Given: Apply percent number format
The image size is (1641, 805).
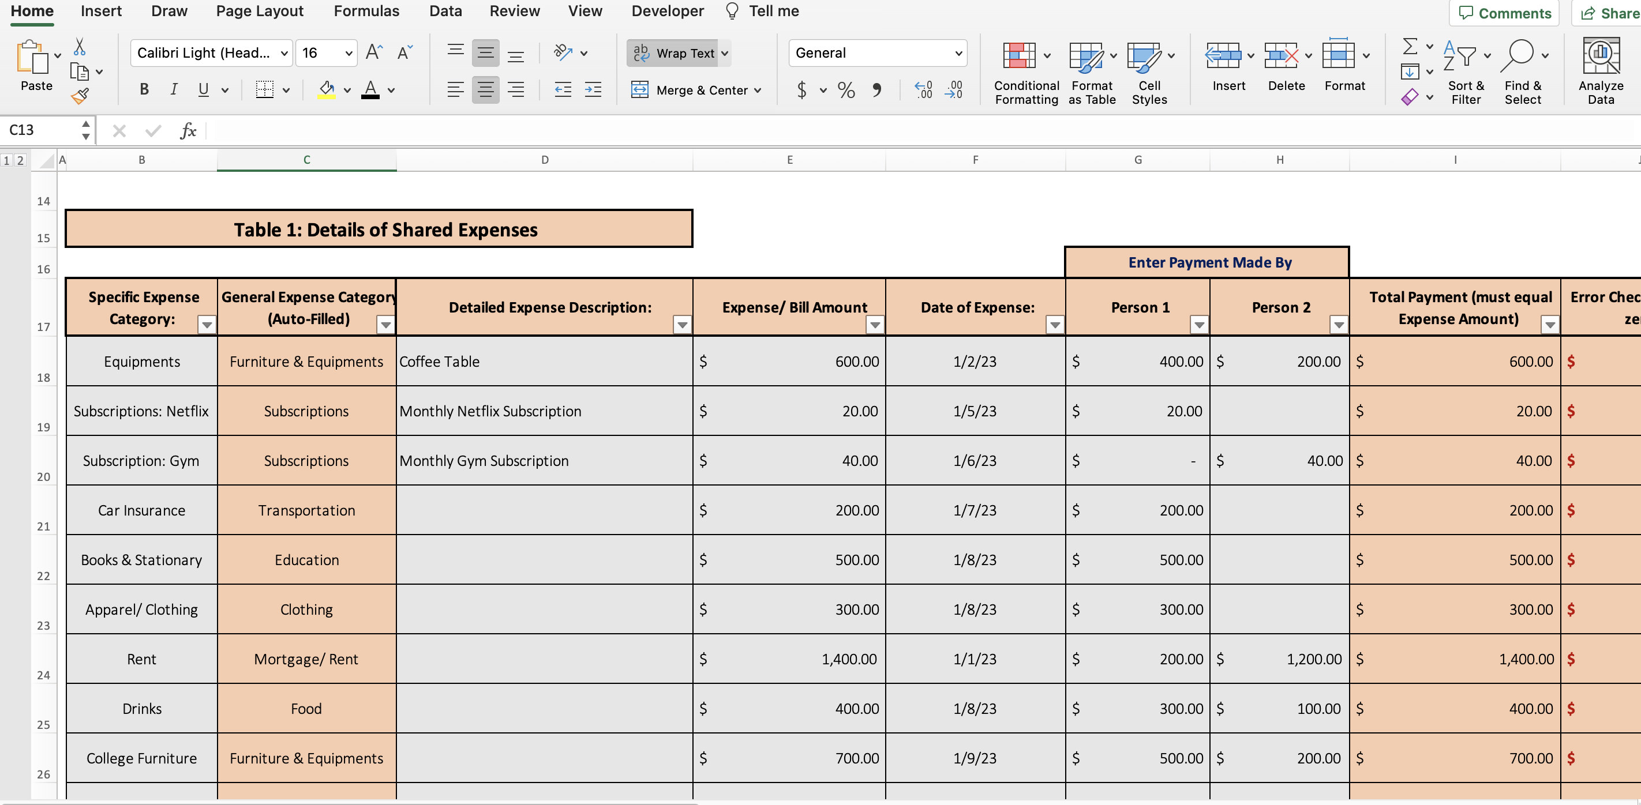Looking at the screenshot, I should pos(846,90).
